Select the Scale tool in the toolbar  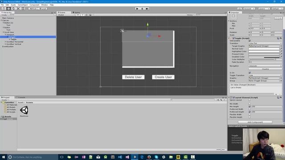point(18,9)
